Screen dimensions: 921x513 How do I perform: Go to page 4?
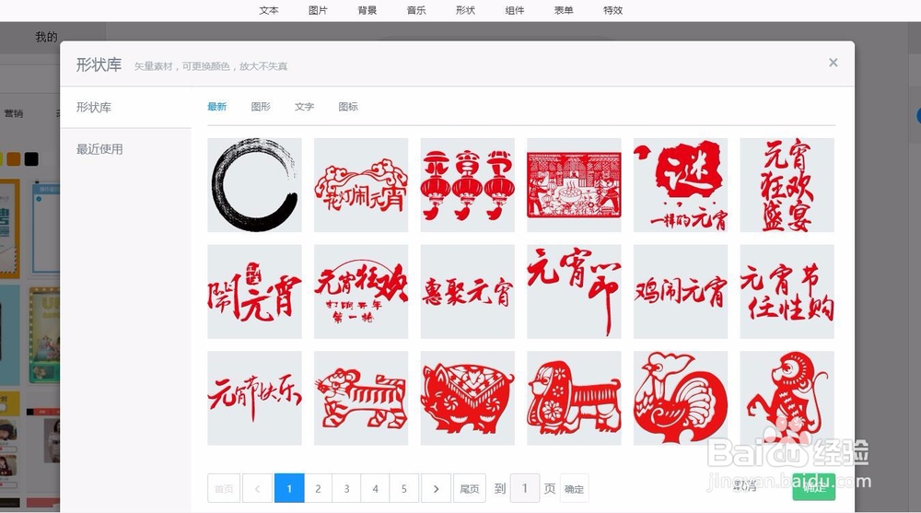tap(376, 488)
